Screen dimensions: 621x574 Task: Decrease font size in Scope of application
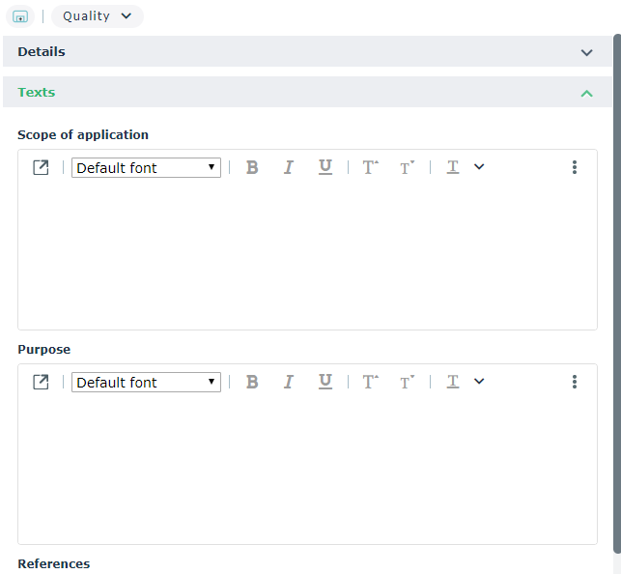click(x=408, y=167)
